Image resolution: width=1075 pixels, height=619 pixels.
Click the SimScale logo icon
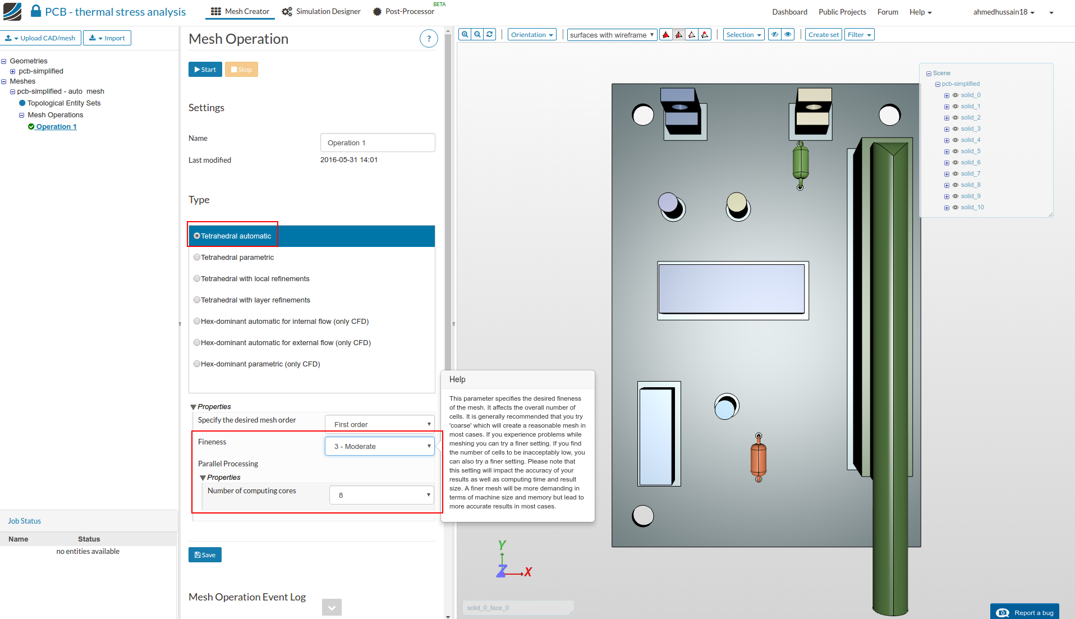[x=12, y=12]
